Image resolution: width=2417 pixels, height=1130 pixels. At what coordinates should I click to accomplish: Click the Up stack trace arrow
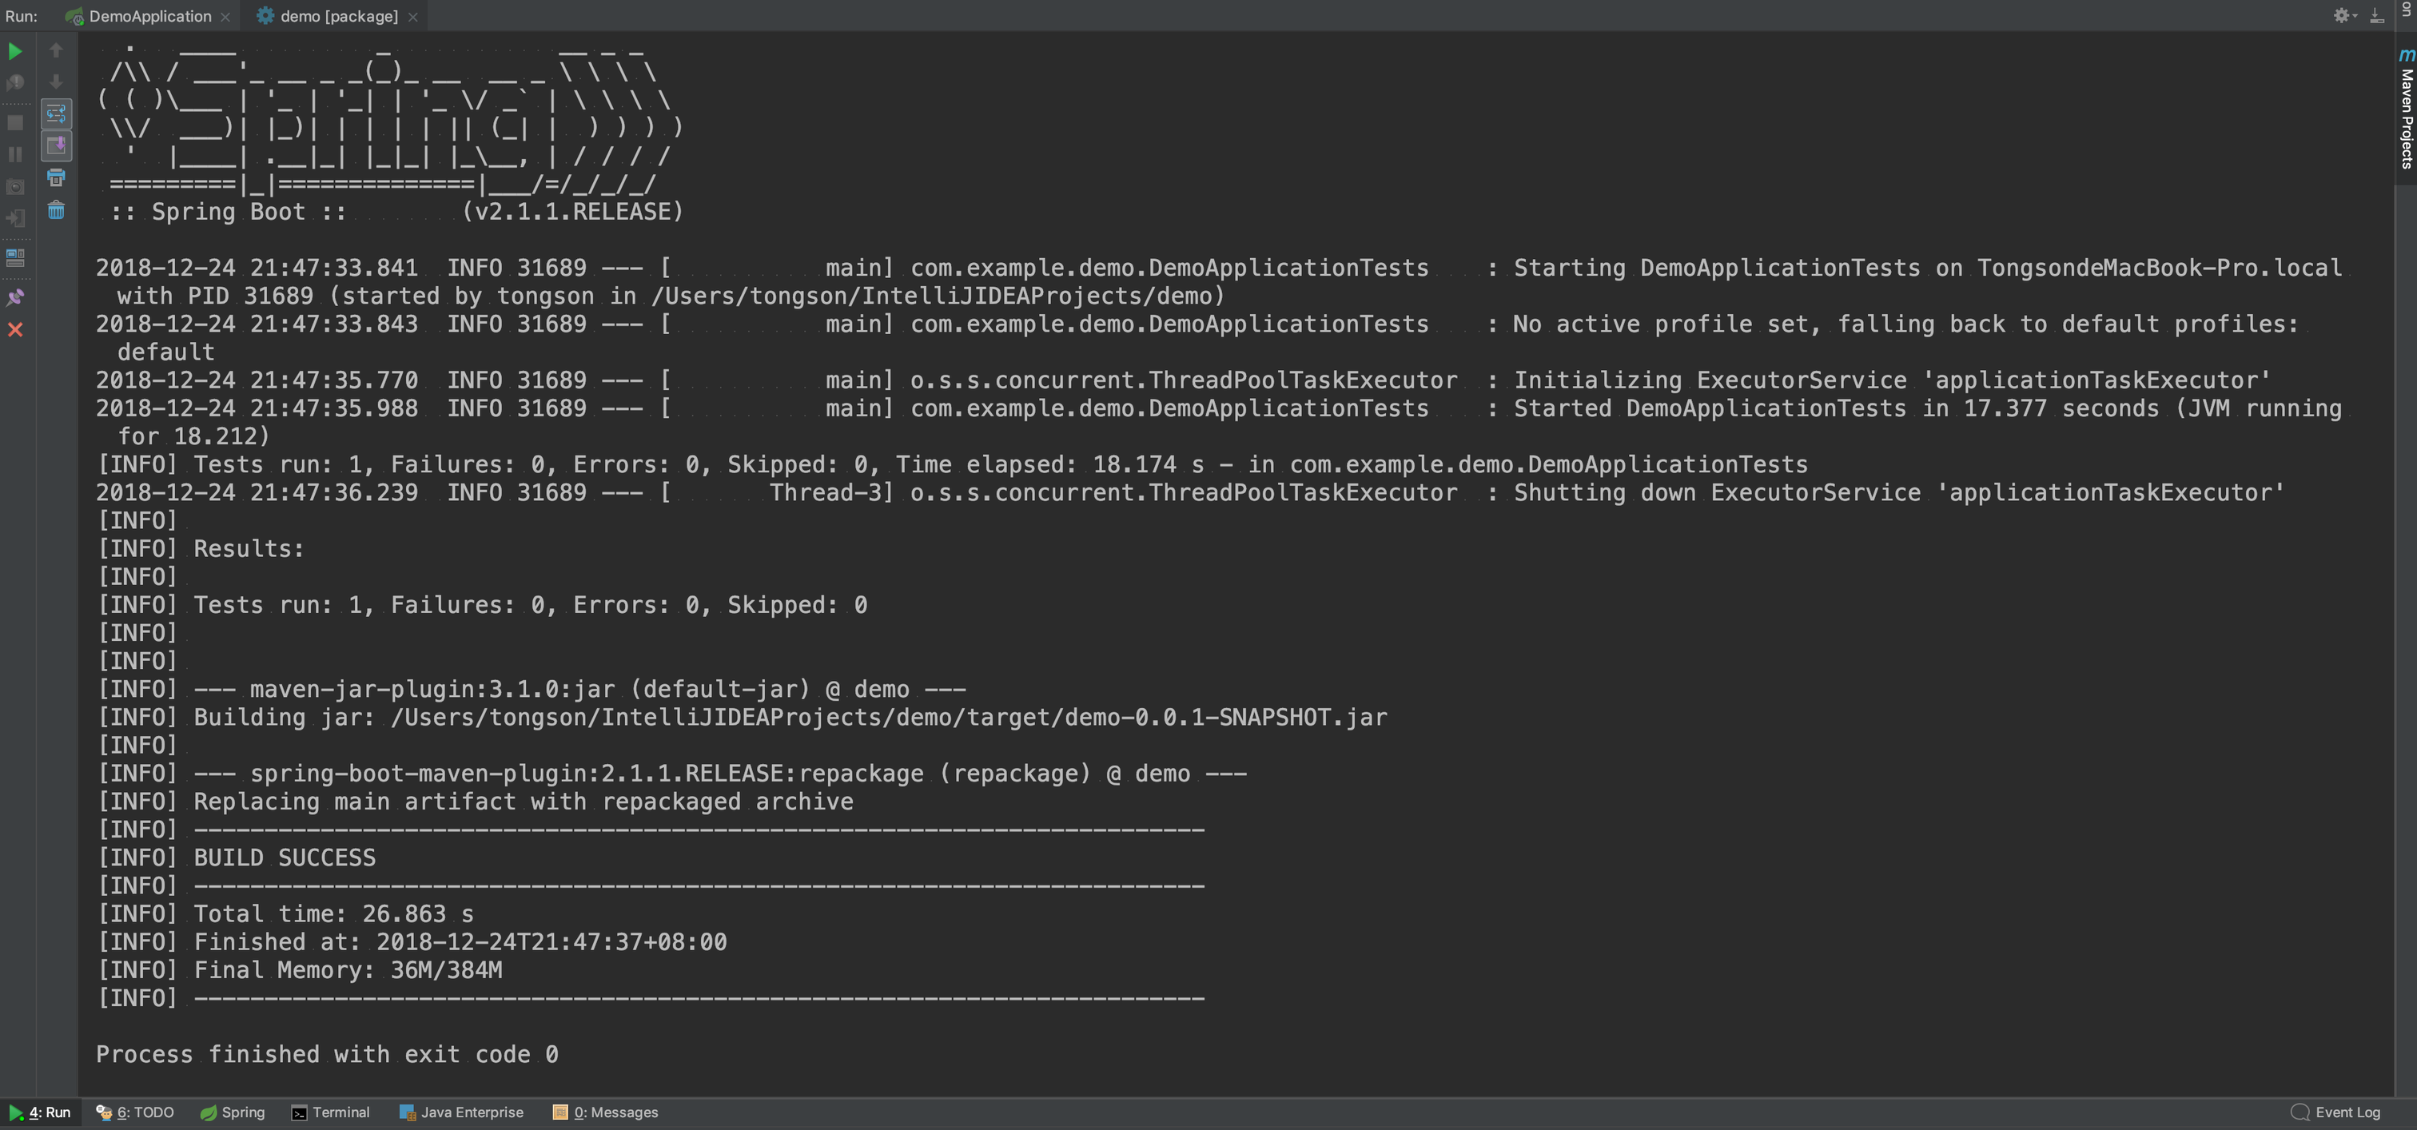coord(56,50)
